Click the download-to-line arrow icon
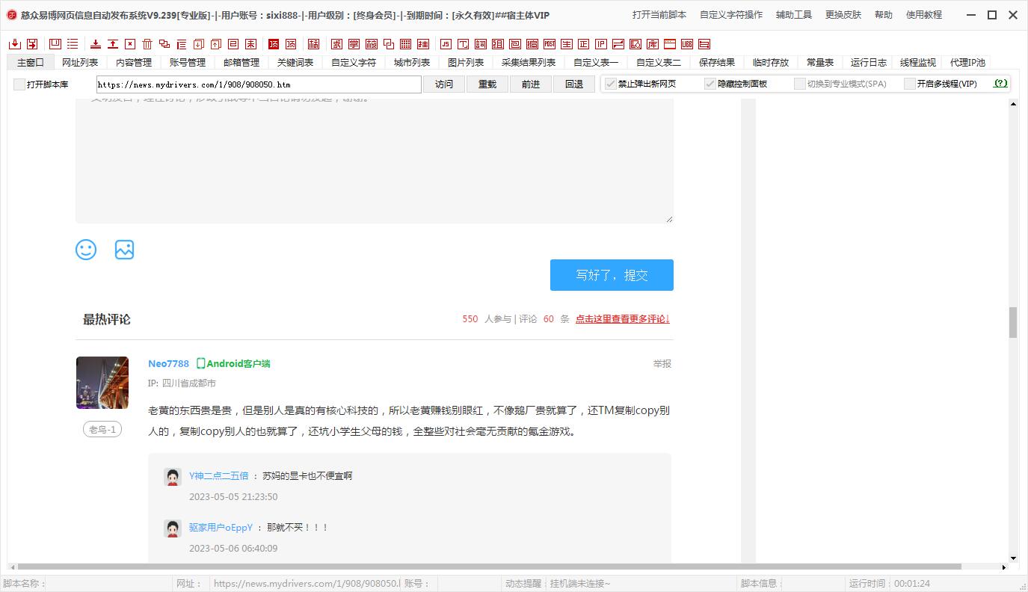This screenshot has height=592, width=1028. point(96,44)
